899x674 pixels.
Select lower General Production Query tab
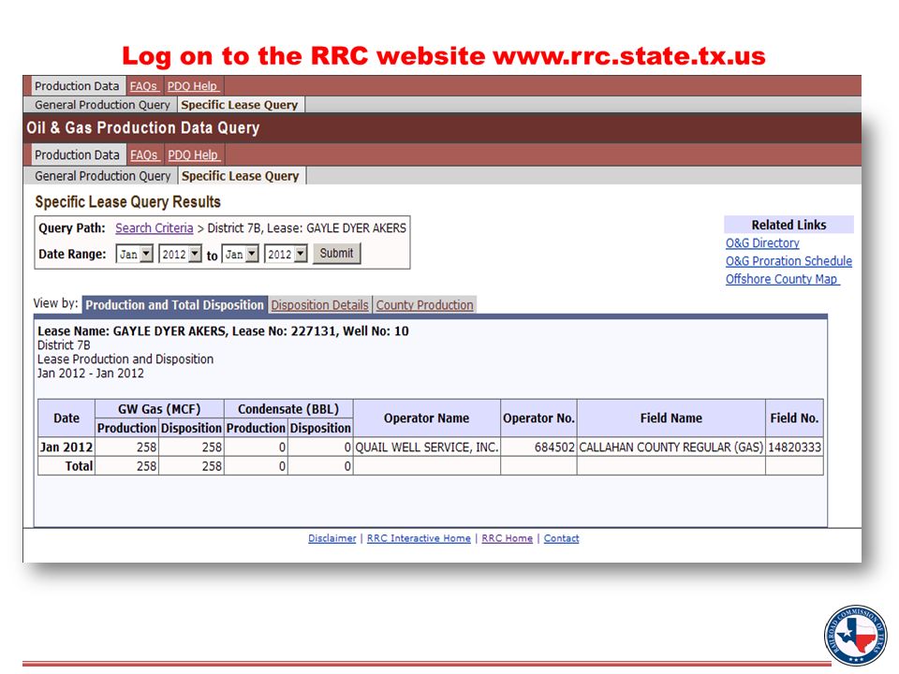tap(103, 176)
